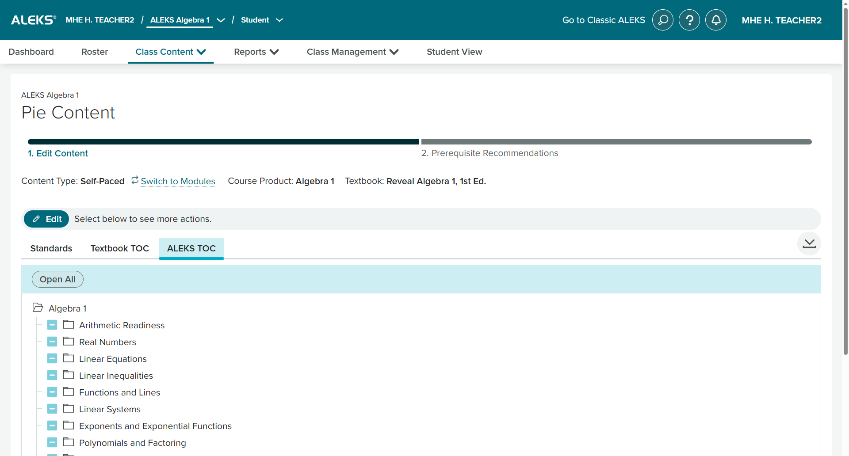The width and height of the screenshot is (849, 456).
Task: Toggle the Real Numbers checkbox
Action: click(x=52, y=342)
